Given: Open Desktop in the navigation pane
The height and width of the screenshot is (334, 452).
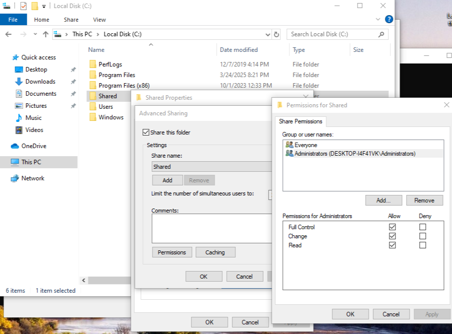Looking at the screenshot, I should [x=36, y=70].
